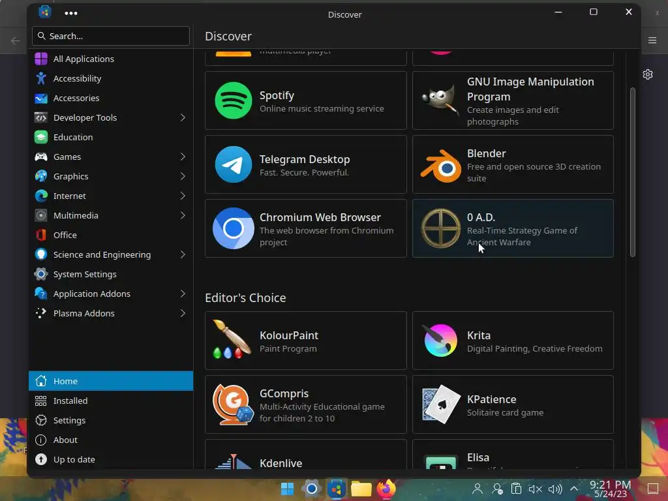Click 'Real-Time Strategy Game of Ancient Warfare' text
Image resolution: width=668 pixels, height=501 pixels.
pos(522,236)
